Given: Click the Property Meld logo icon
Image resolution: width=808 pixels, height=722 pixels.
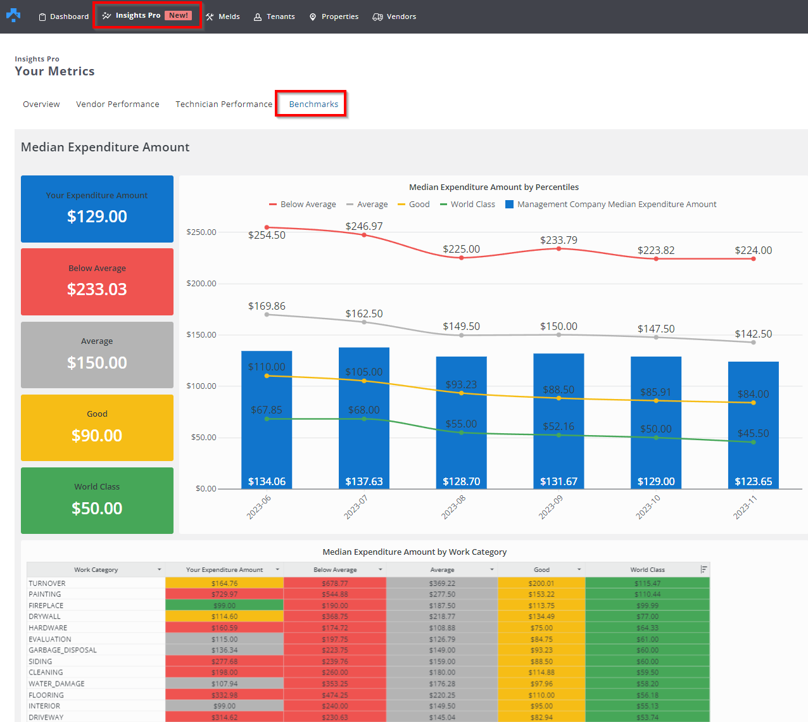Looking at the screenshot, I should (x=13, y=15).
